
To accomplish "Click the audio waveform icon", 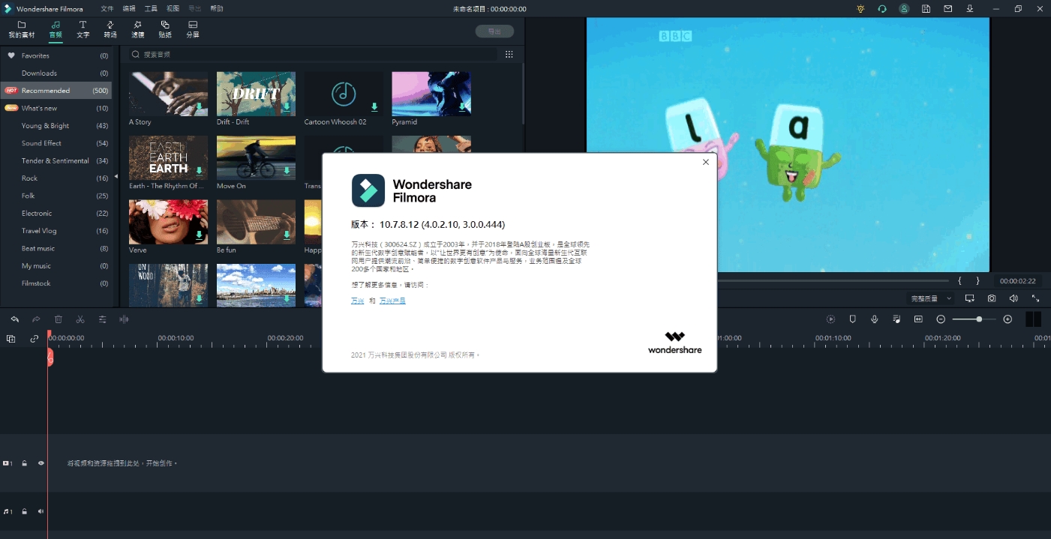I will 124,319.
